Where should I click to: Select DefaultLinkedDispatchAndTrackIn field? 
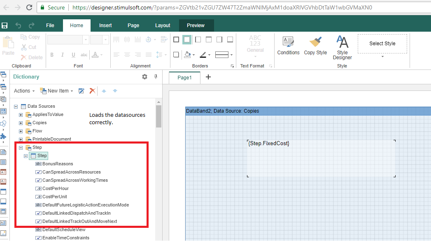point(73,213)
